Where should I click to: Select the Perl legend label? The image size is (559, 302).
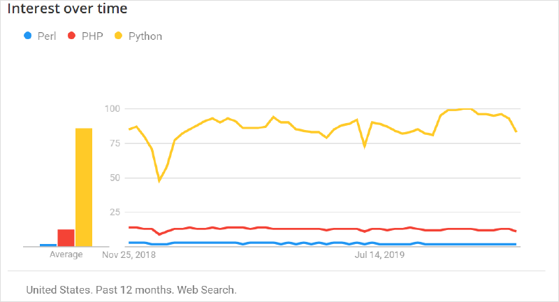[x=47, y=36]
